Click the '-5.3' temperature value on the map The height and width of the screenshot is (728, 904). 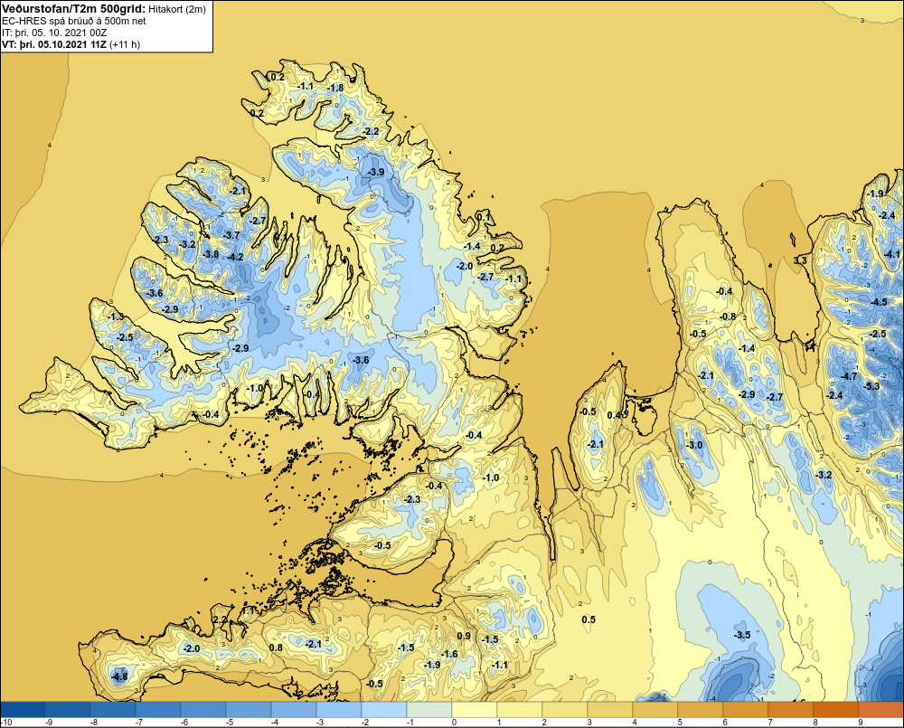point(871,386)
